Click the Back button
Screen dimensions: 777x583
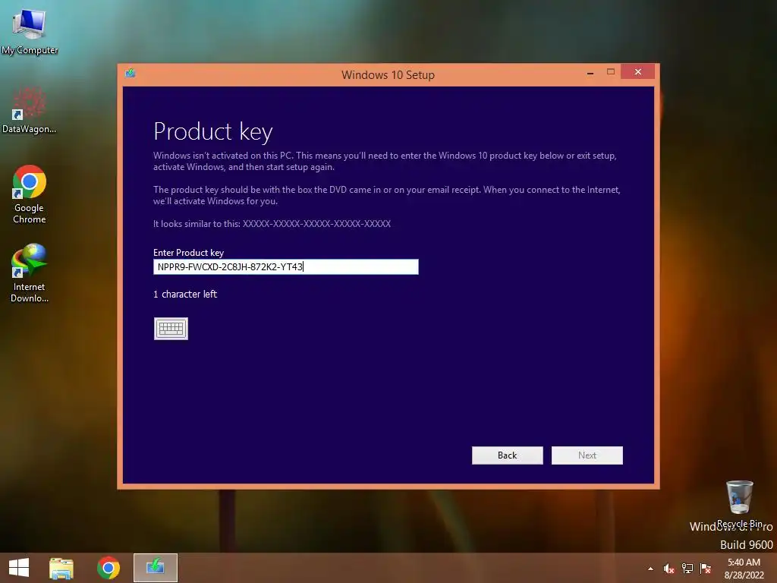point(508,455)
